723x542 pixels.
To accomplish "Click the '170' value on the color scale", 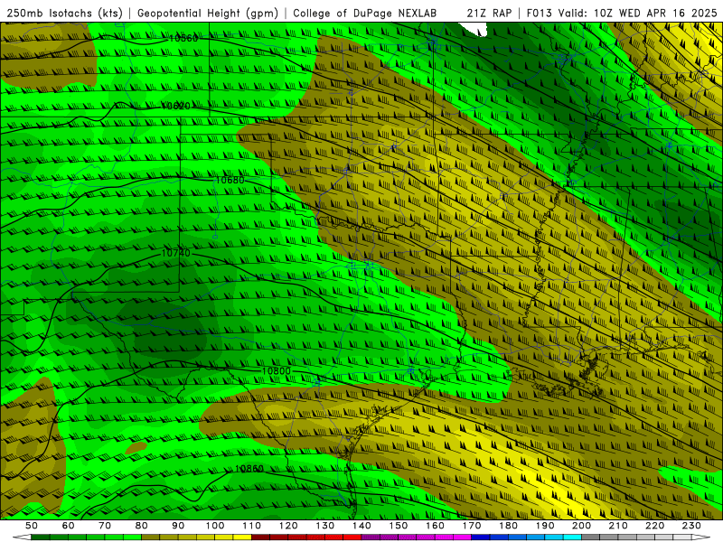I will click(x=472, y=526).
